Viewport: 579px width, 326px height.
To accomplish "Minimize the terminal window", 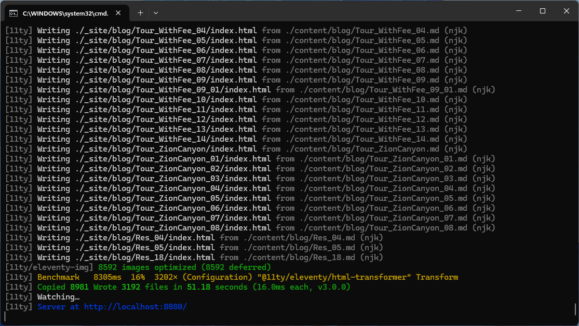I will coord(518,11).
